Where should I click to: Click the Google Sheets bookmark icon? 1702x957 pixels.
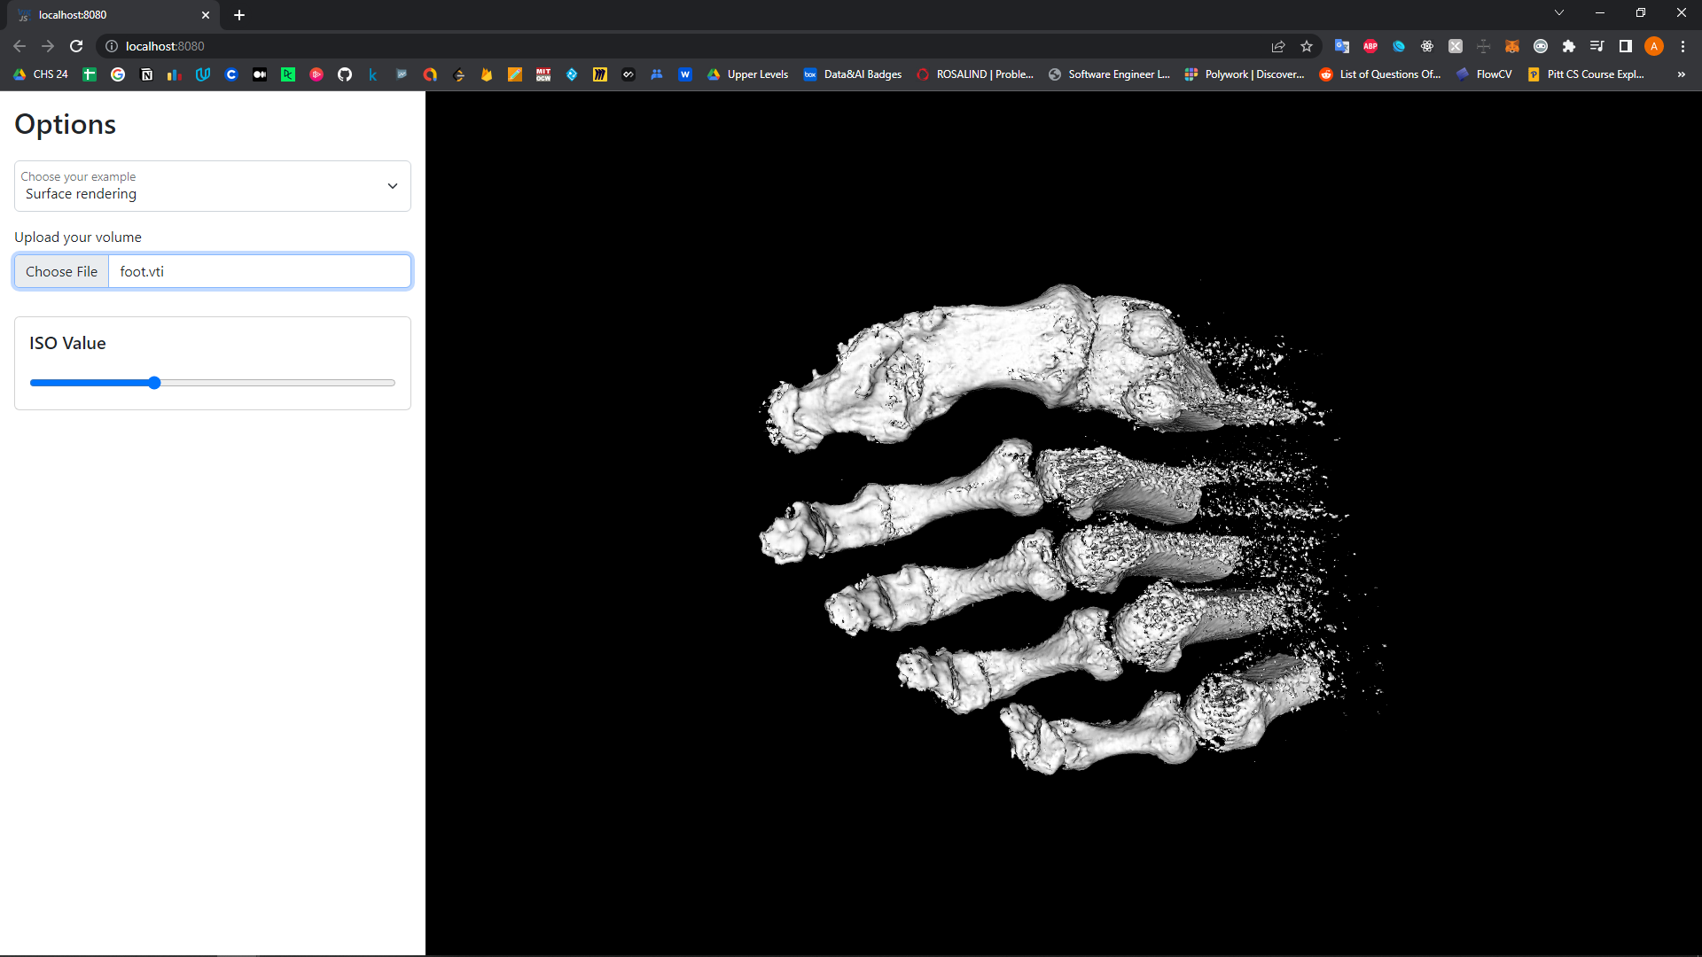click(x=88, y=74)
